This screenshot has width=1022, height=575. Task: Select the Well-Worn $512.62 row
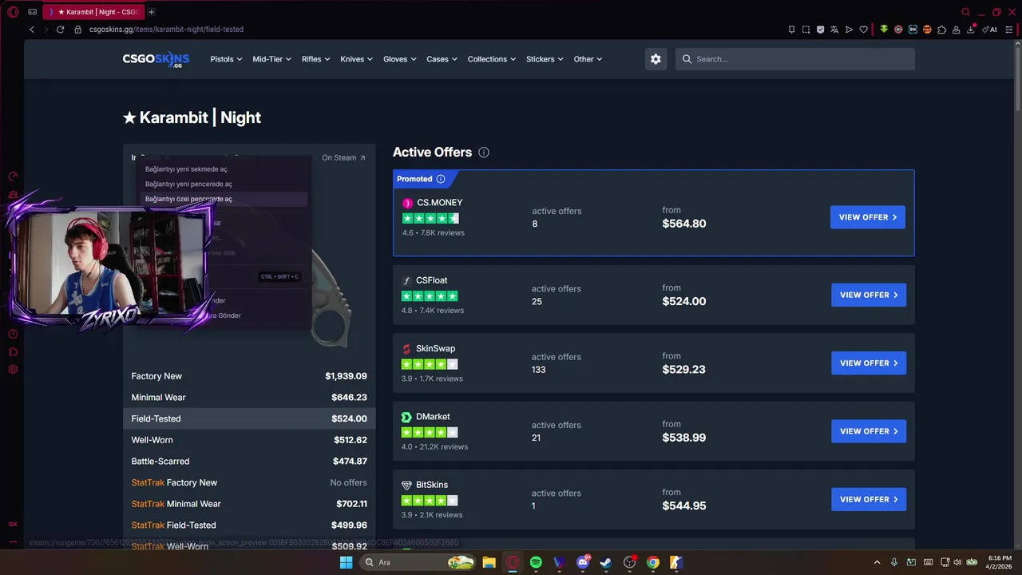249,440
